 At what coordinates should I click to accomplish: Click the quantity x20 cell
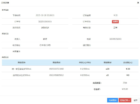click(107, 69)
